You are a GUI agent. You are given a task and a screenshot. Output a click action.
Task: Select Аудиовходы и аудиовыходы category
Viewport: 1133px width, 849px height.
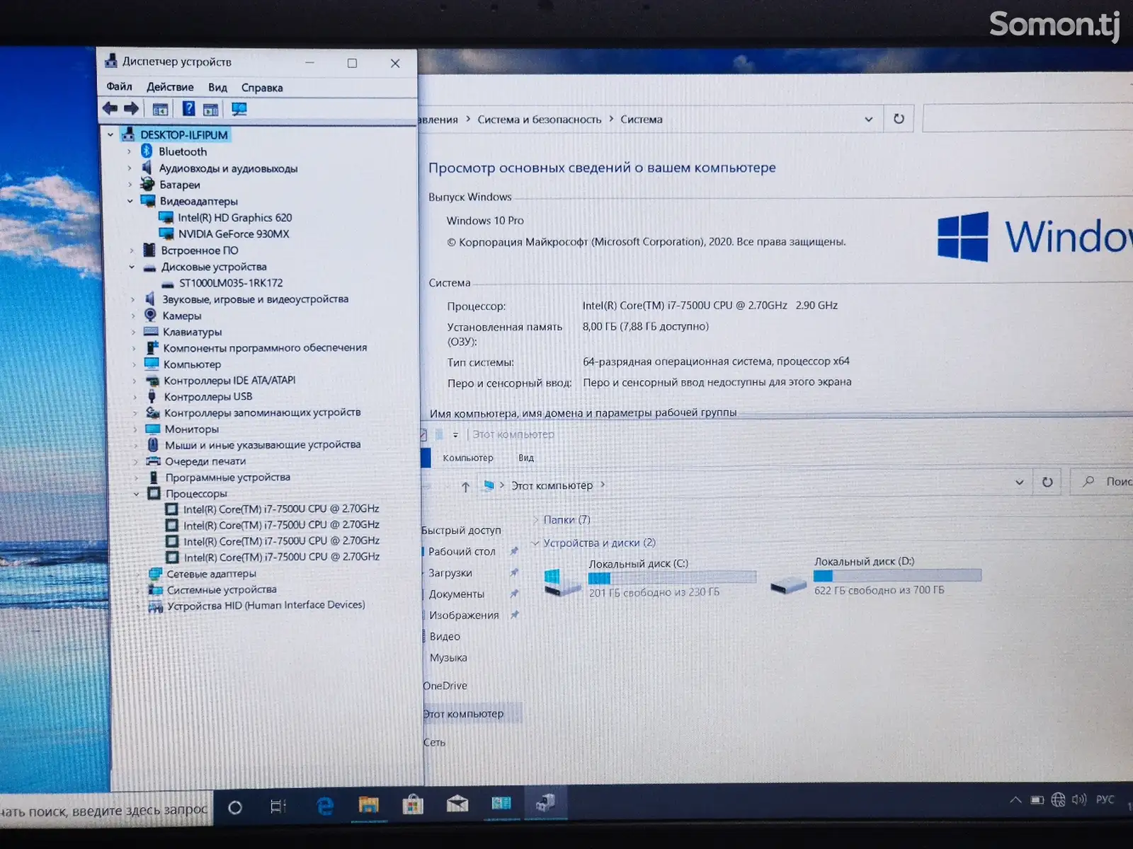(x=228, y=168)
